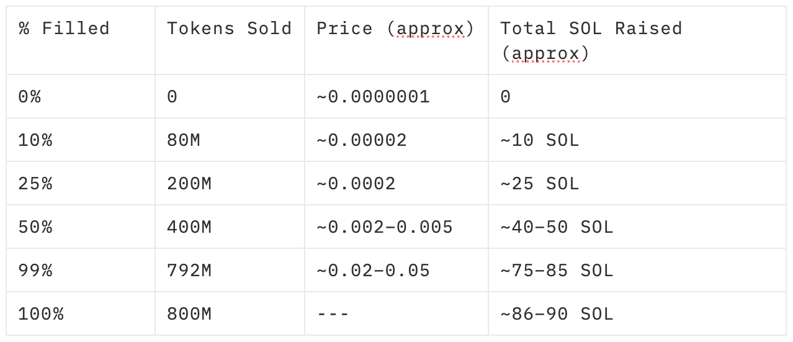Viewport: 793px width, 342px height.
Task: Select the "Tokens Sold" header cell
Action: (x=229, y=29)
